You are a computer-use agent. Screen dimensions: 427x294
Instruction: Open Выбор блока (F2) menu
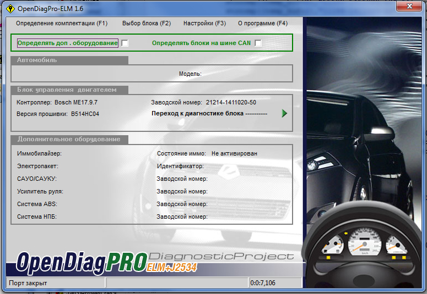point(147,24)
